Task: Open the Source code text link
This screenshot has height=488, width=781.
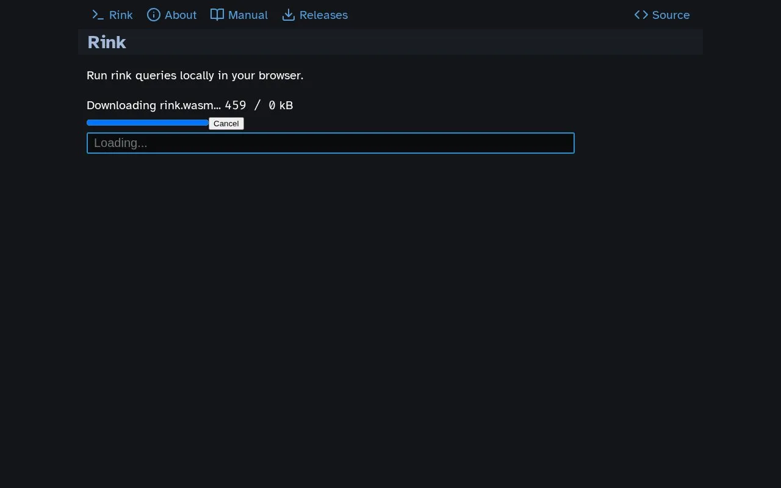Action: click(671, 15)
